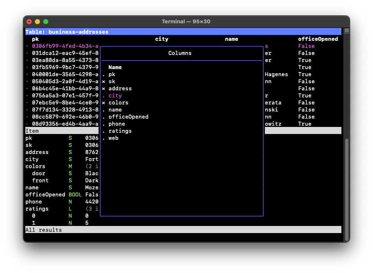Click the city table column header
This screenshot has width=373, height=273.
[x=162, y=39]
